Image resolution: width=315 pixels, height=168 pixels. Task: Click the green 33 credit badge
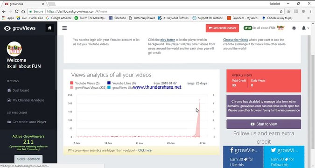248,28
